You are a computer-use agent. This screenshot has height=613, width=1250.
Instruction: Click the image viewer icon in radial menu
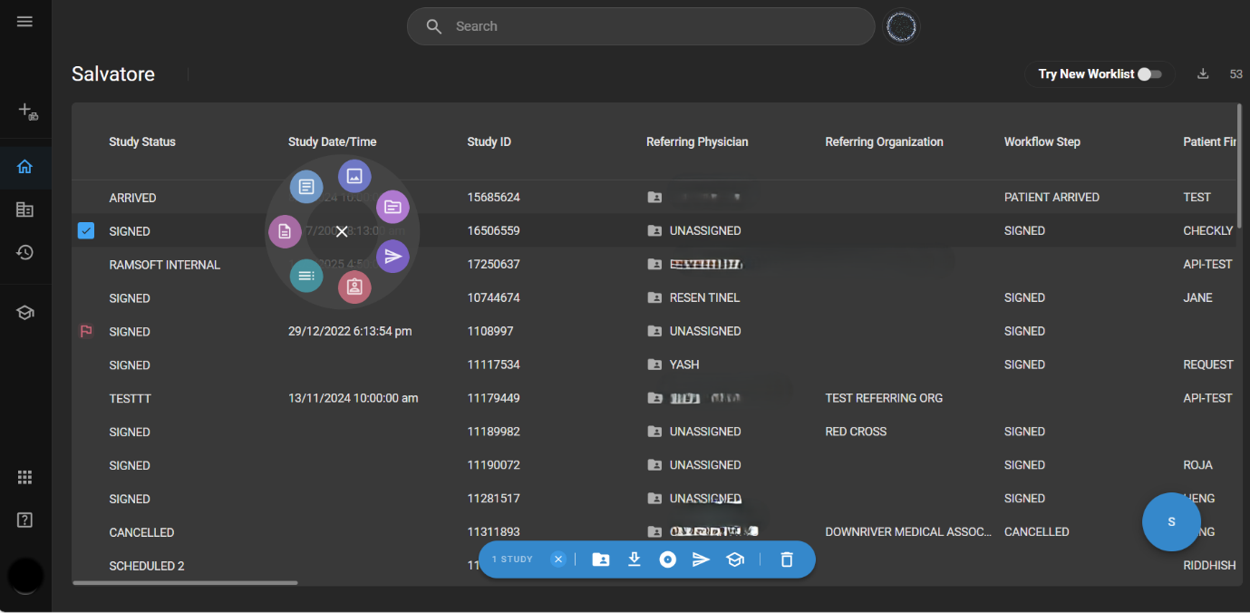pyautogui.click(x=354, y=176)
